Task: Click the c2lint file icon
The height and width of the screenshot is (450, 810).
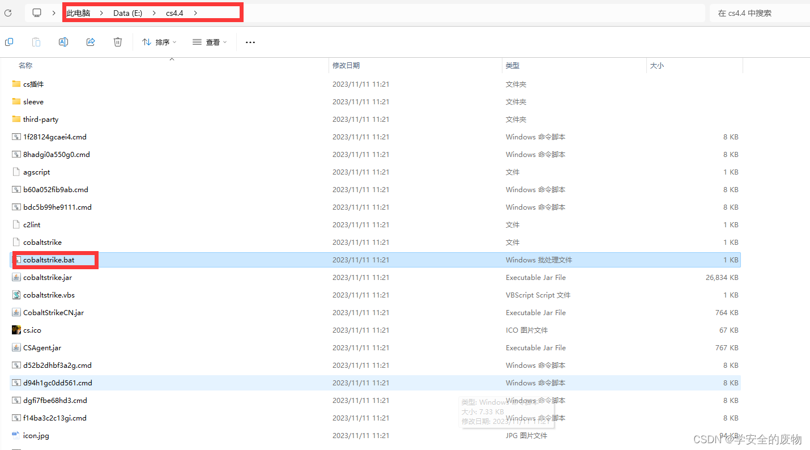Action: tap(16, 224)
